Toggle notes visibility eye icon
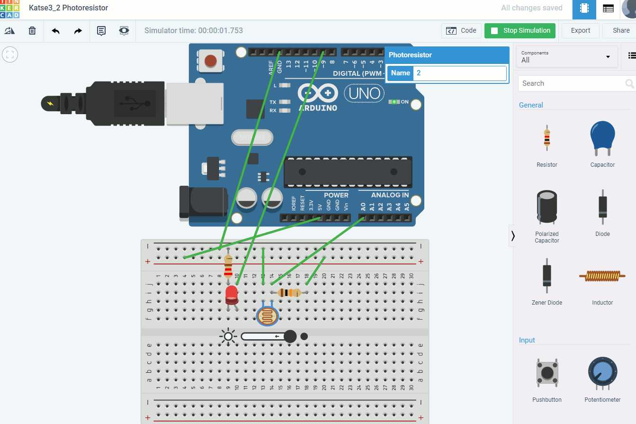Image resolution: width=636 pixels, height=424 pixels. click(124, 31)
